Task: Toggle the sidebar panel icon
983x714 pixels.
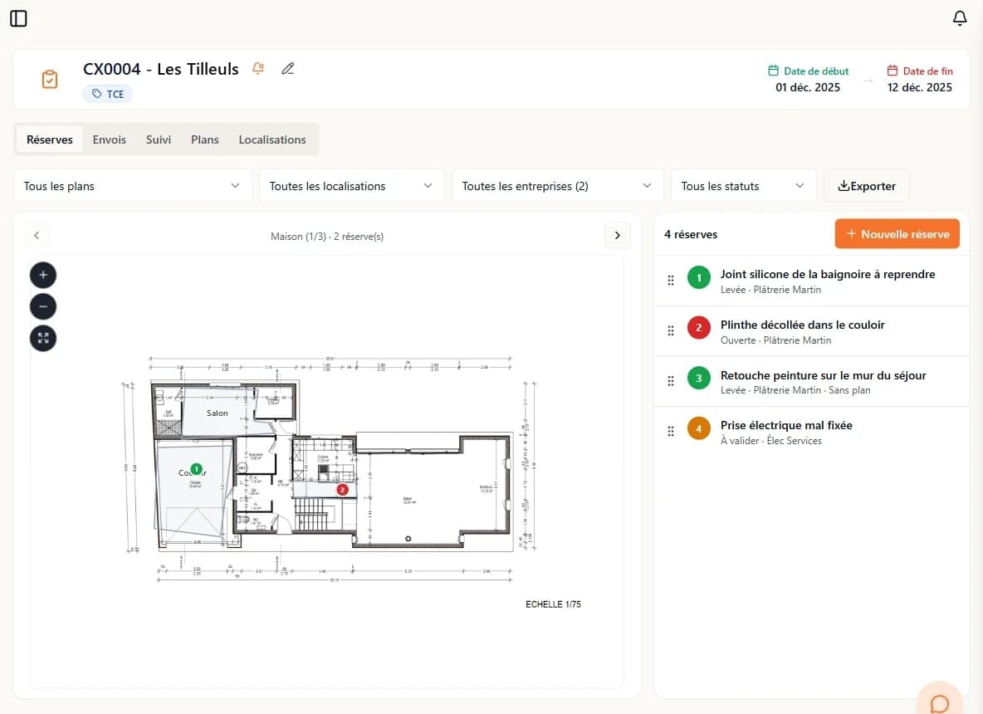Action: coord(18,18)
